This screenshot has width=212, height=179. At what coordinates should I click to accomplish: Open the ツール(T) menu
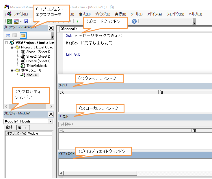(x=137, y=14)
